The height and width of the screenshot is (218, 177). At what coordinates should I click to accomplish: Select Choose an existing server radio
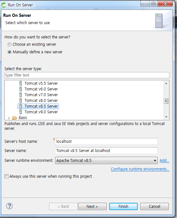pyautogui.click(x=9, y=44)
